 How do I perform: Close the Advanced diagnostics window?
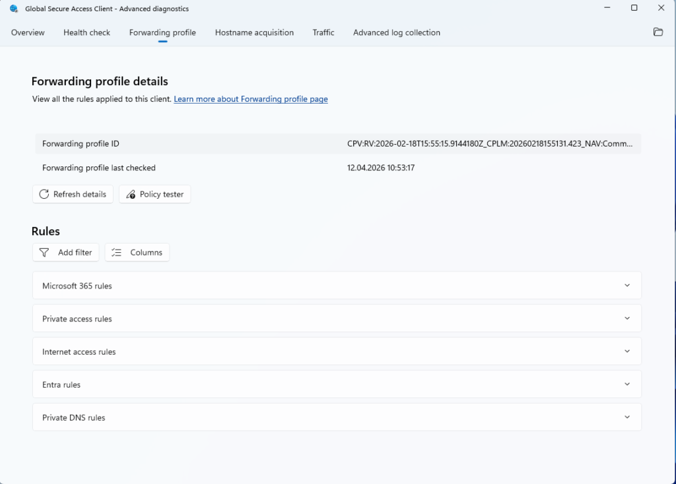coord(661,8)
